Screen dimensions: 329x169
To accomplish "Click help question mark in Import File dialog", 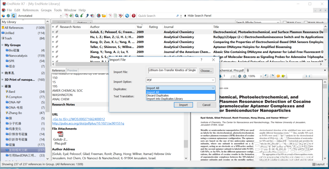I will click(x=201, y=60).
